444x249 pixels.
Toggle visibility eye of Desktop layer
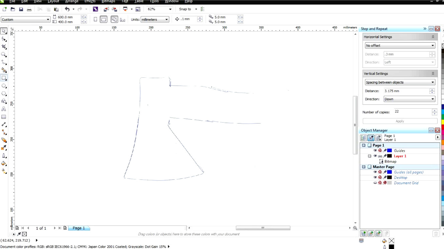(375, 178)
